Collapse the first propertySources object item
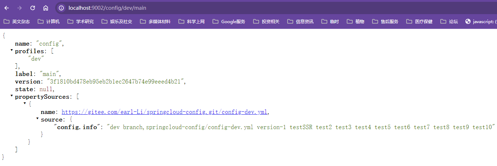The width and height of the screenshot is (497, 166). coord(25,103)
